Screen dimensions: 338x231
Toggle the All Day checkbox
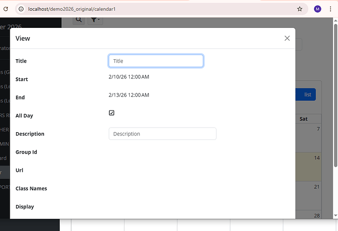pos(112,113)
